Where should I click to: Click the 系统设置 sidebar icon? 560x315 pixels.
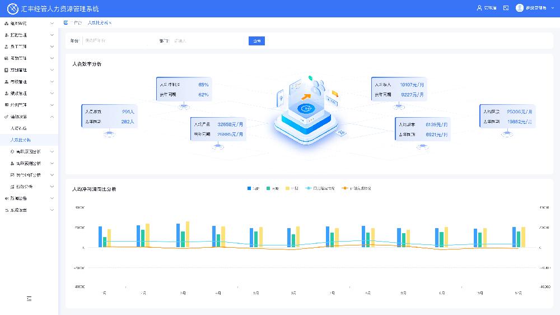[6, 210]
